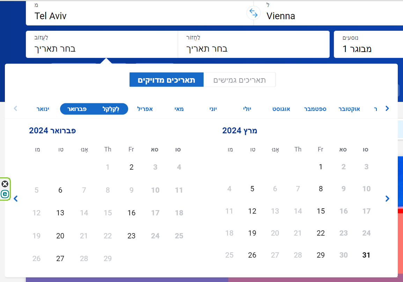This screenshot has width=403, height=282.
Task: Switch to the אפריל month tab
Action: (x=145, y=109)
